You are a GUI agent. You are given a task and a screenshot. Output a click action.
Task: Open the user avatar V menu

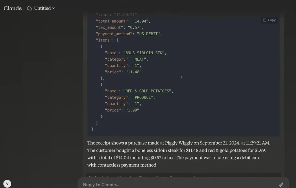[7, 184]
